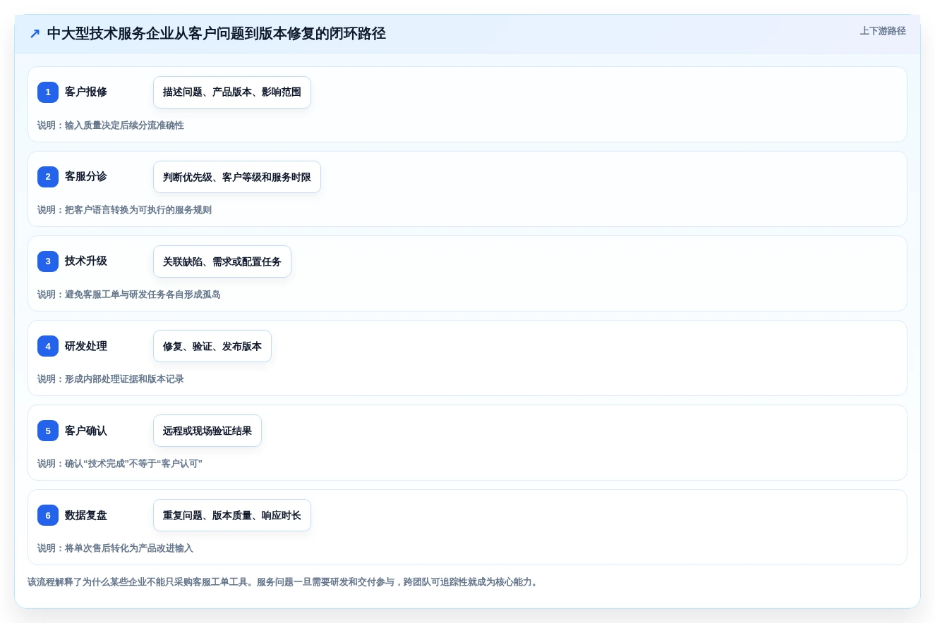Click step number badge 5
This screenshot has width=935, height=623.
point(48,431)
